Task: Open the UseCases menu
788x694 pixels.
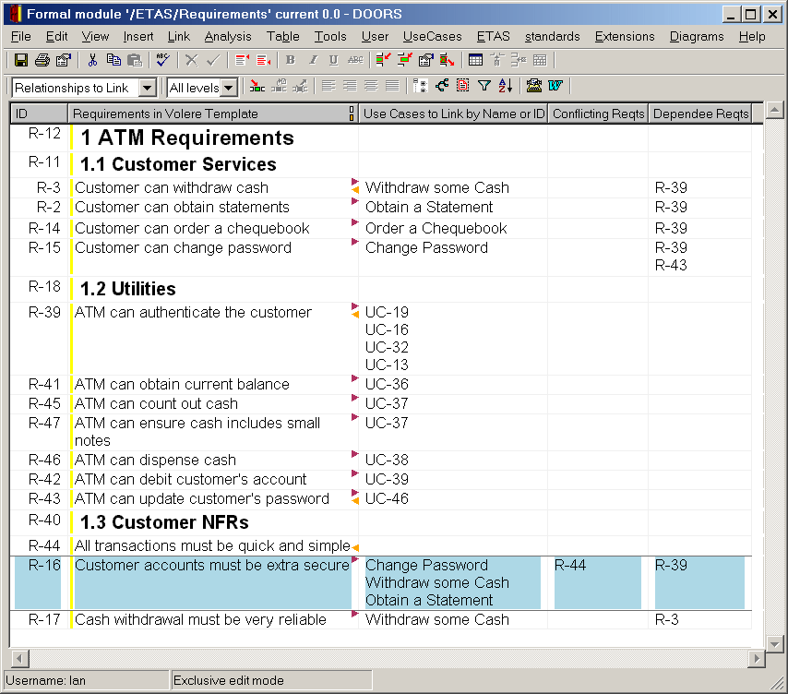Action: click(x=432, y=37)
